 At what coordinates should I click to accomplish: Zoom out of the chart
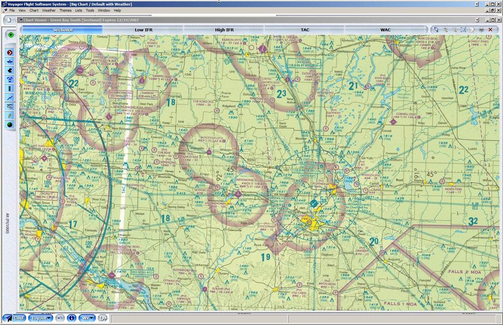click(454, 30)
